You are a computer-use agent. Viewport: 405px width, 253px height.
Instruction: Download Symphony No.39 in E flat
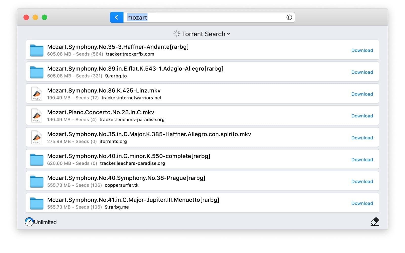pyautogui.click(x=362, y=72)
